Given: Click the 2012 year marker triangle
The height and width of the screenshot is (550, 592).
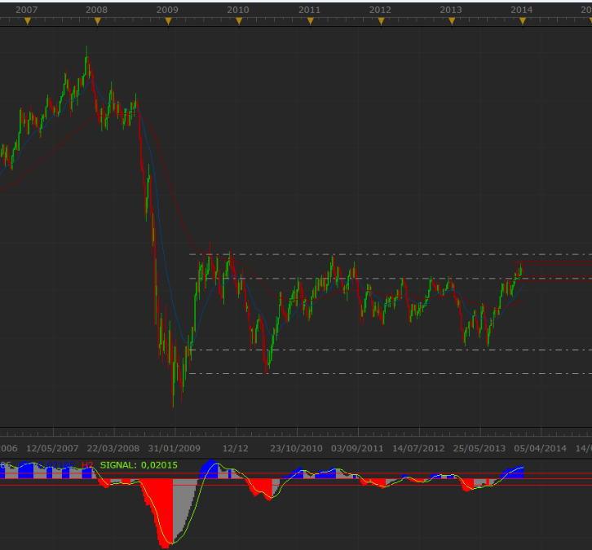Looking at the screenshot, I should pos(381,21).
